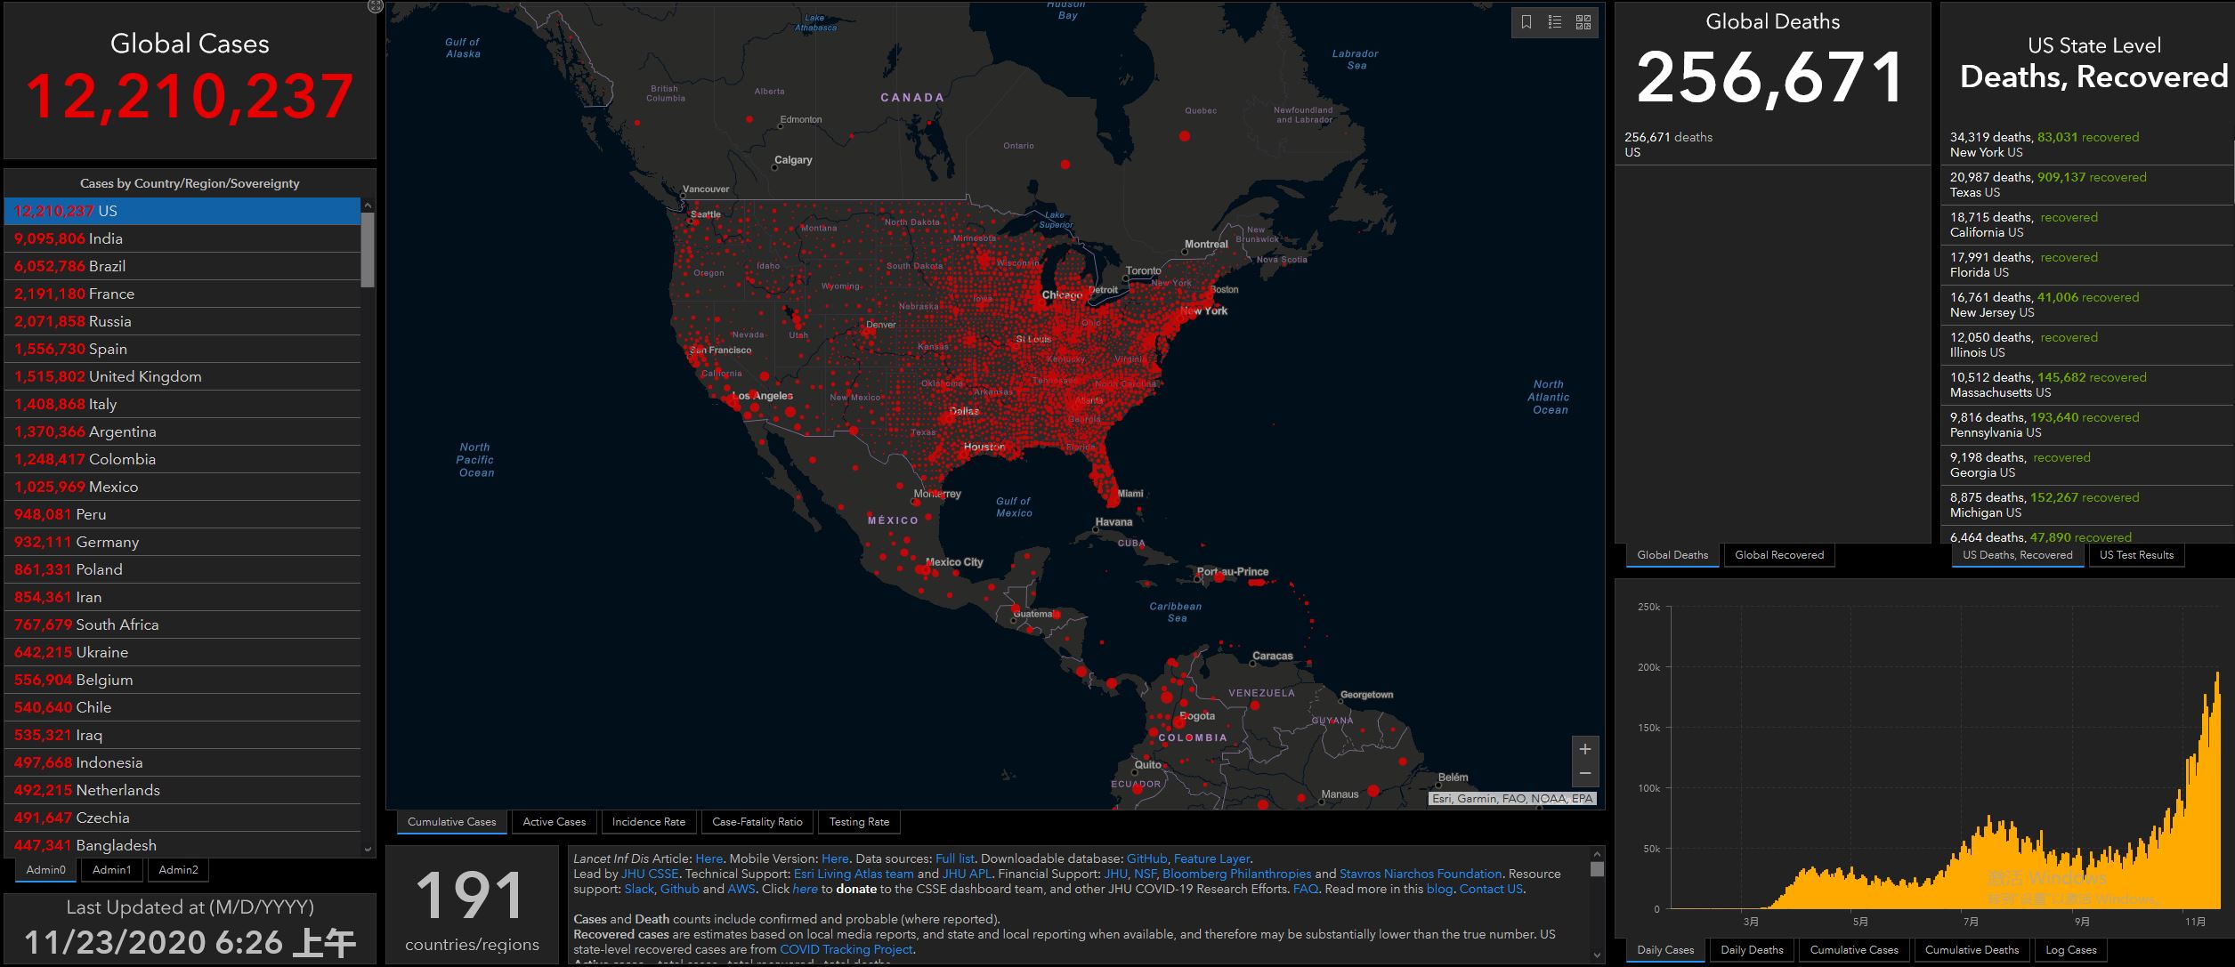The width and height of the screenshot is (2235, 967).
Task: Open the Global Recovered tab
Action: (1778, 555)
